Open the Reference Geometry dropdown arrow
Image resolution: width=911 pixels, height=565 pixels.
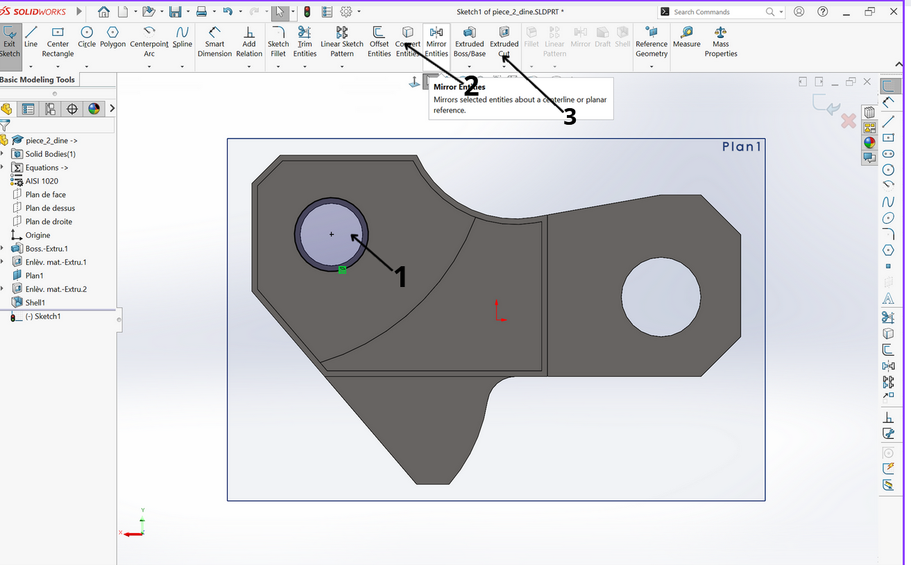(x=652, y=67)
